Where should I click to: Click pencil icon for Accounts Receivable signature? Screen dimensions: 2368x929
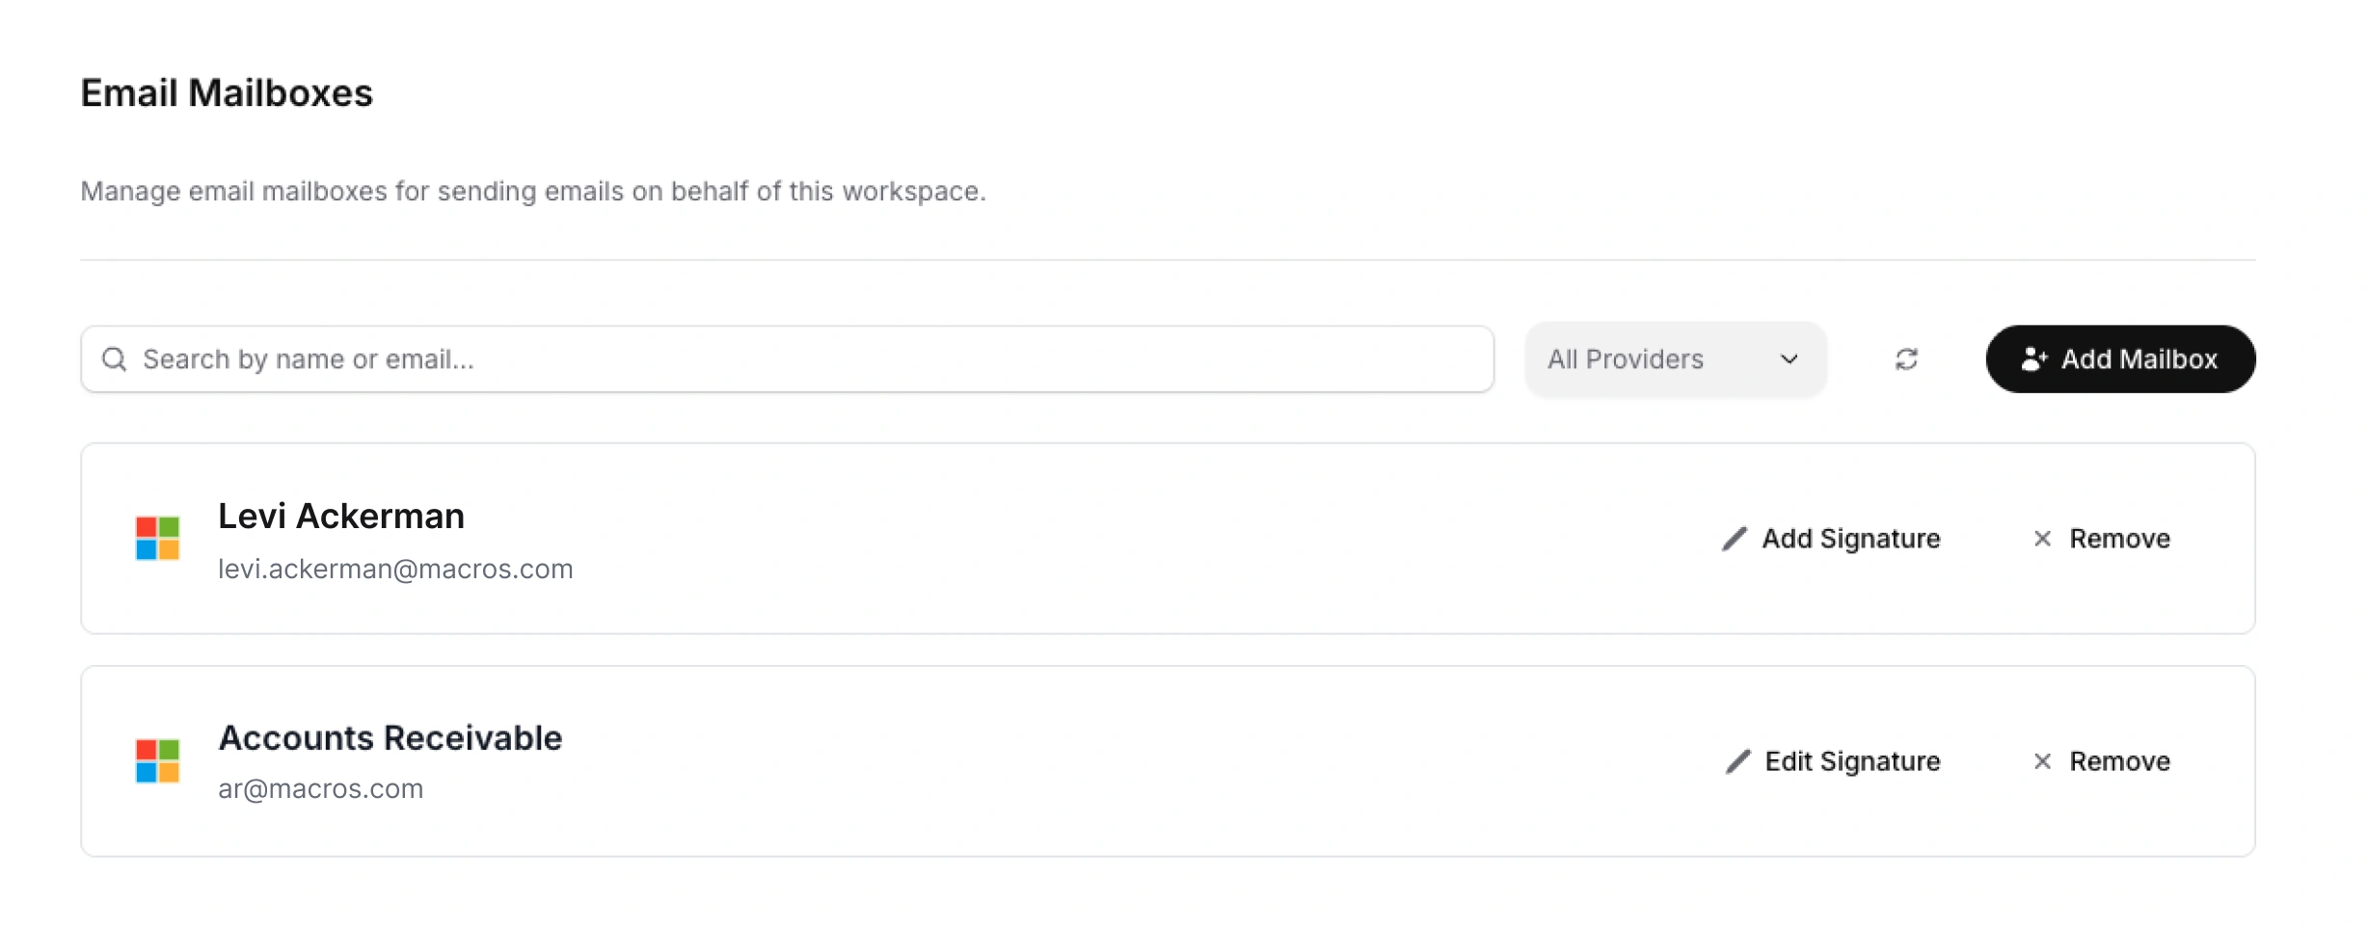[x=1737, y=761]
